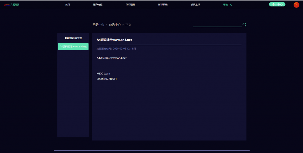Click the A4源码 site name text

pos(15,5)
